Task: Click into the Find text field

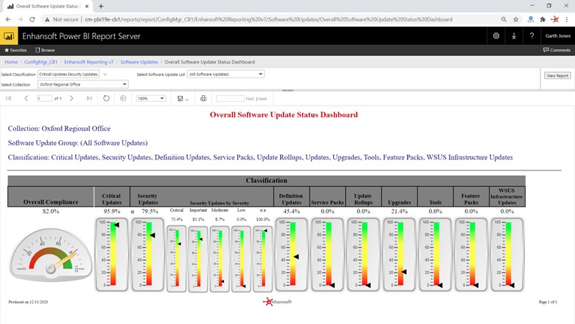Action: [230, 98]
